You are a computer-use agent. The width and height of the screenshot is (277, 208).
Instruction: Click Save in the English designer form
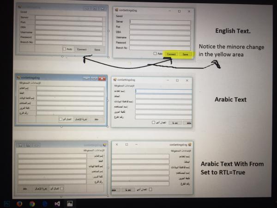click(97, 50)
